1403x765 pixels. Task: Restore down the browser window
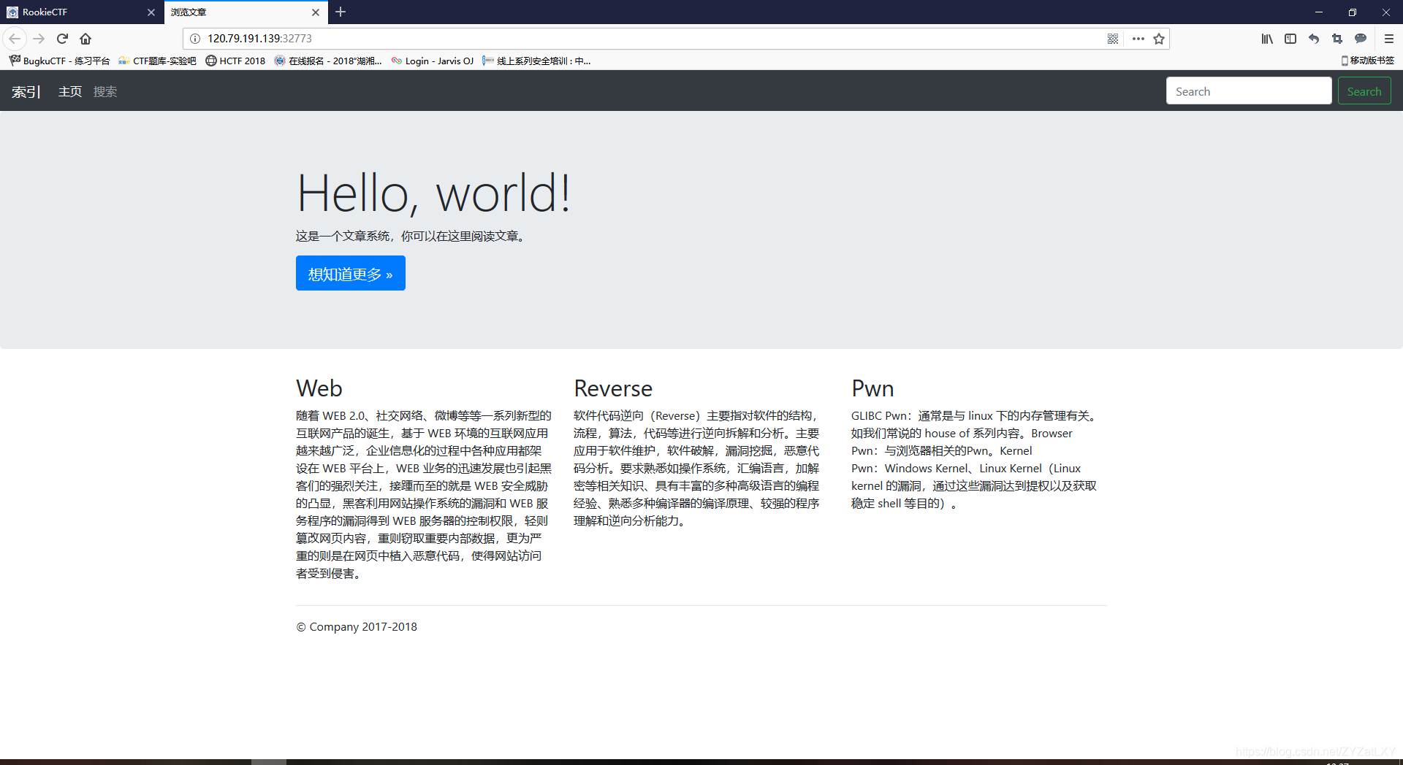tap(1353, 12)
